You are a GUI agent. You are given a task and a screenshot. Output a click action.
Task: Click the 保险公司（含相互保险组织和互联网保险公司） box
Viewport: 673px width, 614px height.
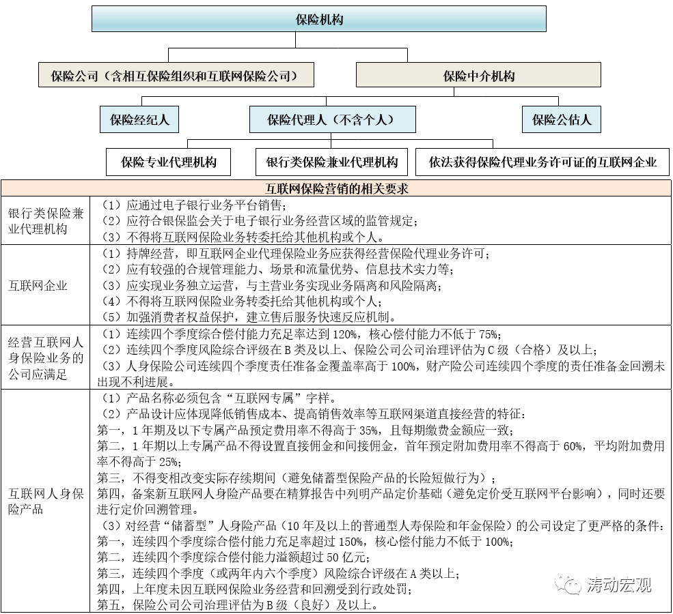(x=176, y=75)
